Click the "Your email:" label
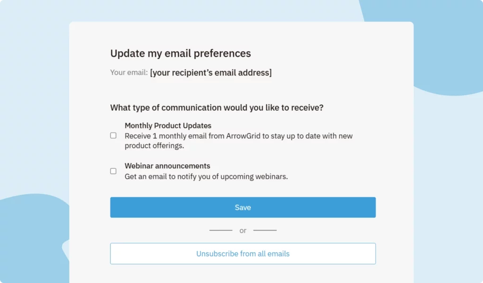The width and height of the screenshot is (483, 283). [x=129, y=73]
